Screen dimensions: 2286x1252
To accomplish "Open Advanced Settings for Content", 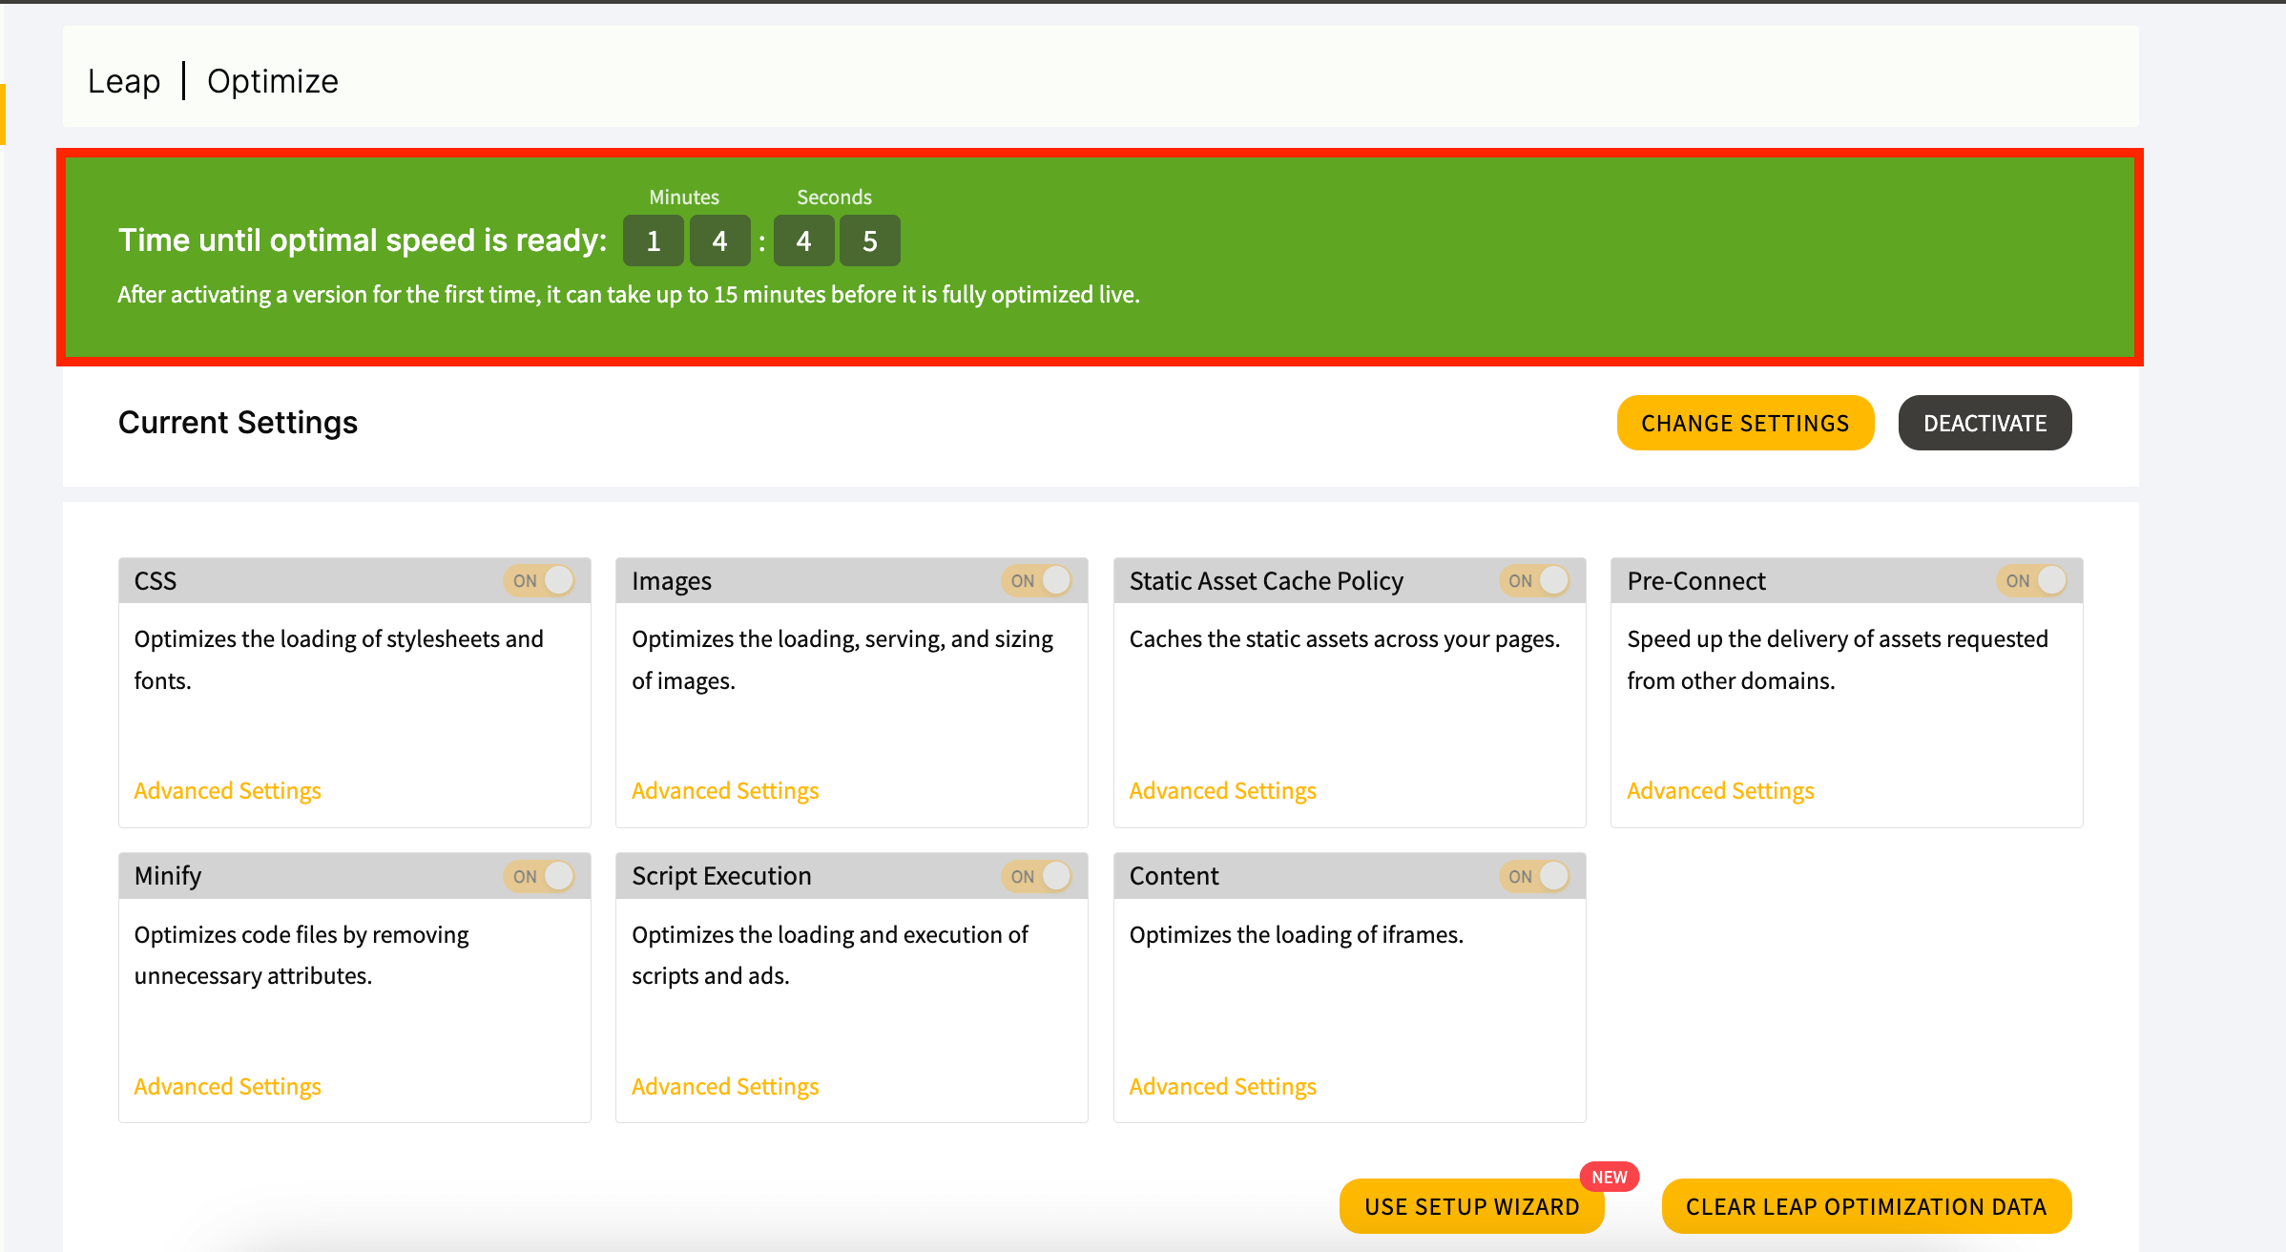I will (x=1222, y=1087).
